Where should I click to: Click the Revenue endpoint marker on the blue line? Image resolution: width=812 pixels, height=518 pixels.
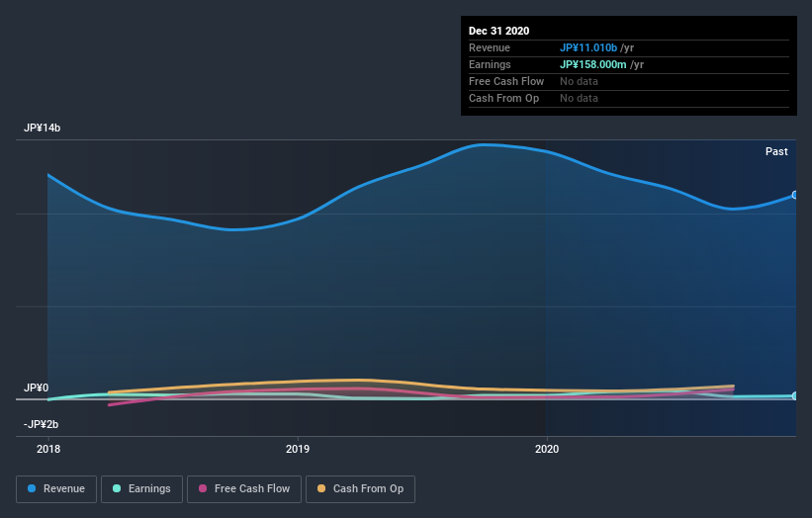(795, 195)
